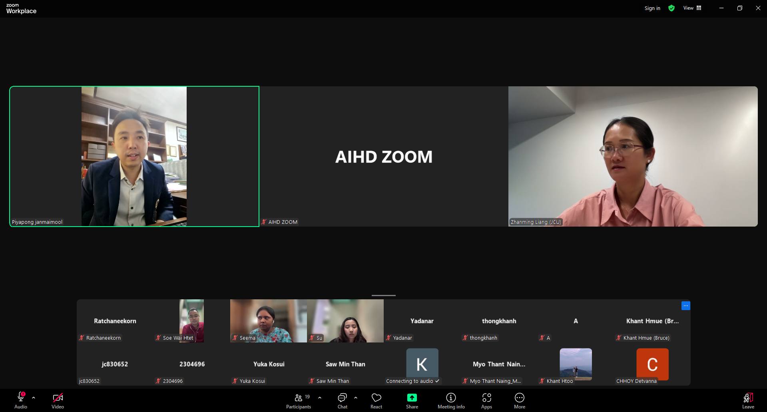The height and width of the screenshot is (412, 767).
Task: Click muted mic icon beside Saw Min Than label
Action: pos(312,381)
